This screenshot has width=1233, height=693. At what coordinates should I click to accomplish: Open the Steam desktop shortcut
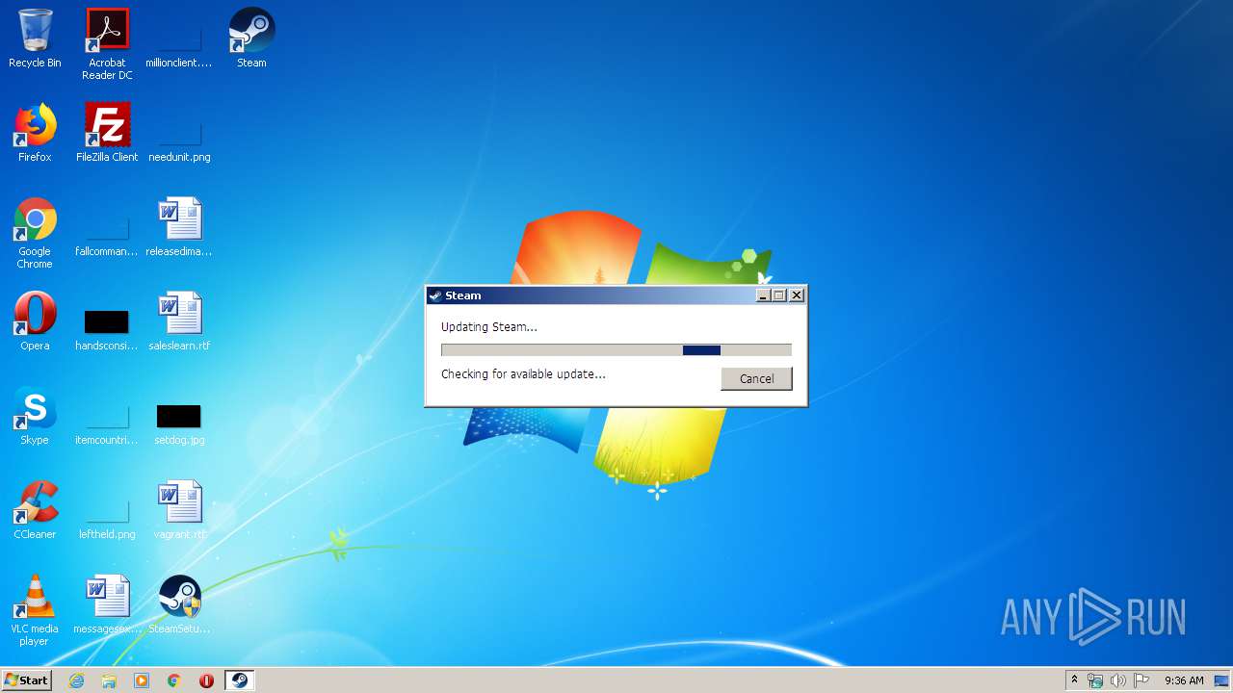(x=251, y=38)
